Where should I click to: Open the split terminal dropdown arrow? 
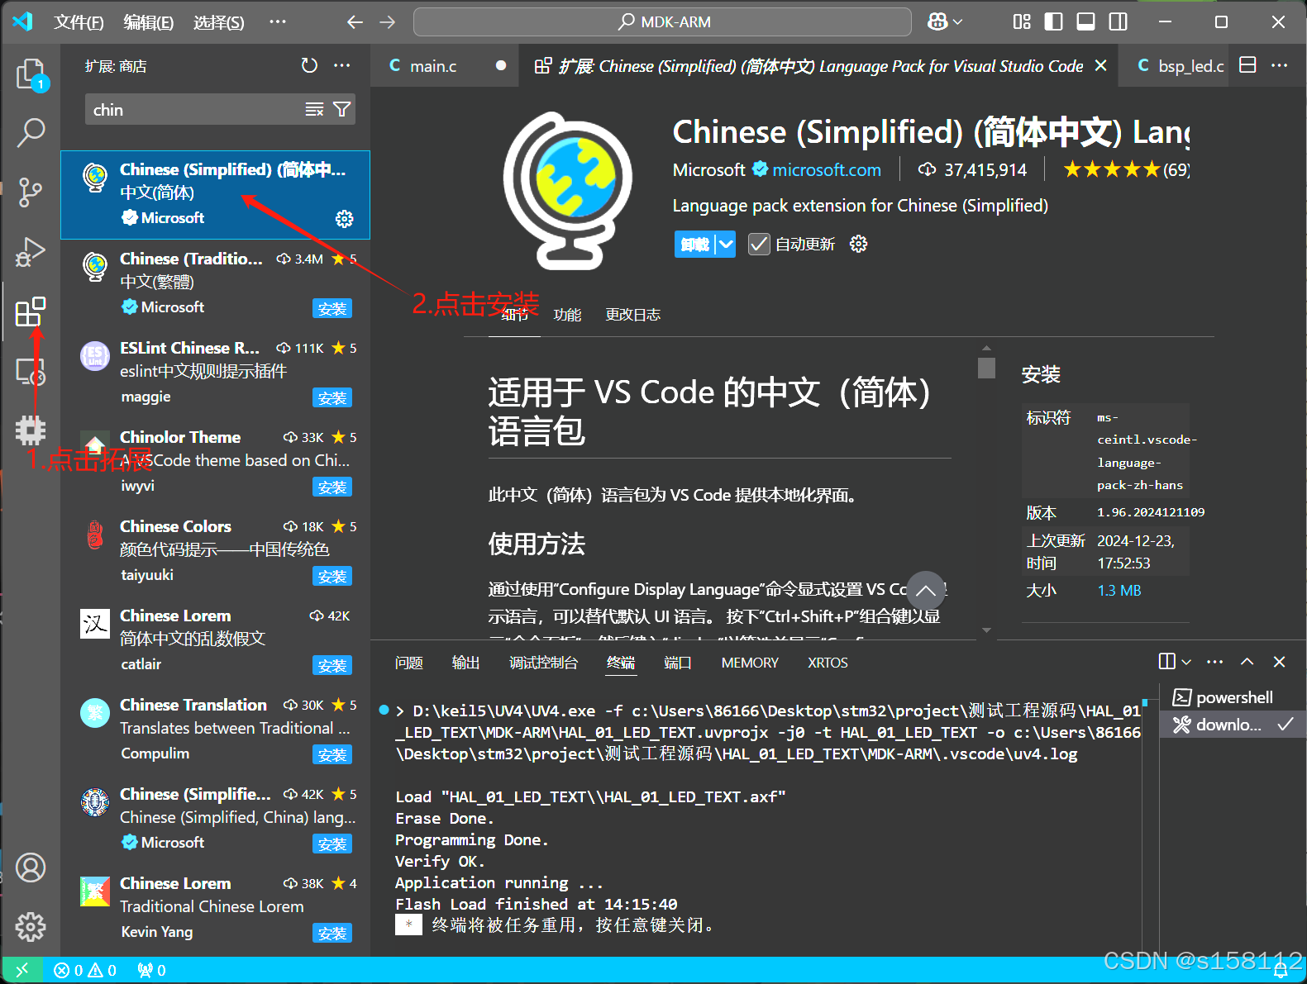[x=1187, y=662]
